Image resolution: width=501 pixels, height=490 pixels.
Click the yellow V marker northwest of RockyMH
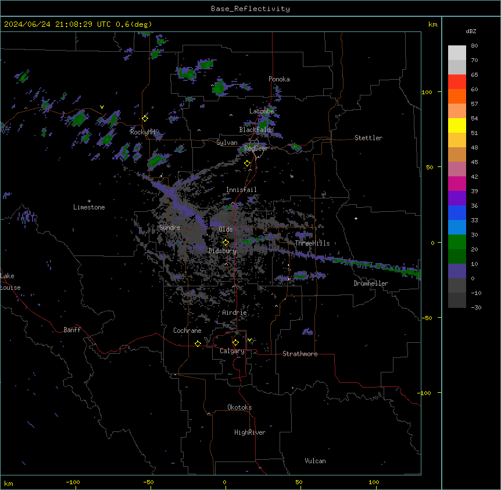pos(102,107)
